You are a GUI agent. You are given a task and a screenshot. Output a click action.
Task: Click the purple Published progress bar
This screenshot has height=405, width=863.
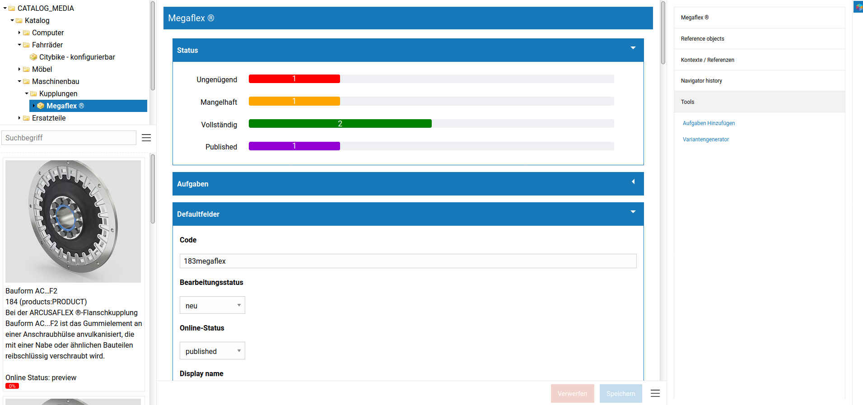(x=294, y=146)
